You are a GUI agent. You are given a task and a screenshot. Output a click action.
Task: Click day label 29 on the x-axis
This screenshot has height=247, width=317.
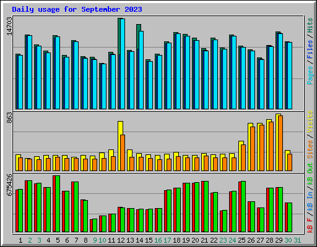click(x=279, y=240)
